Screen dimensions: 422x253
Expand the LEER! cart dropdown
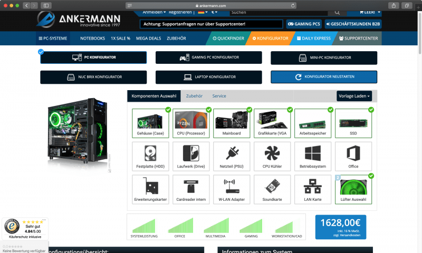coord(370,12)
